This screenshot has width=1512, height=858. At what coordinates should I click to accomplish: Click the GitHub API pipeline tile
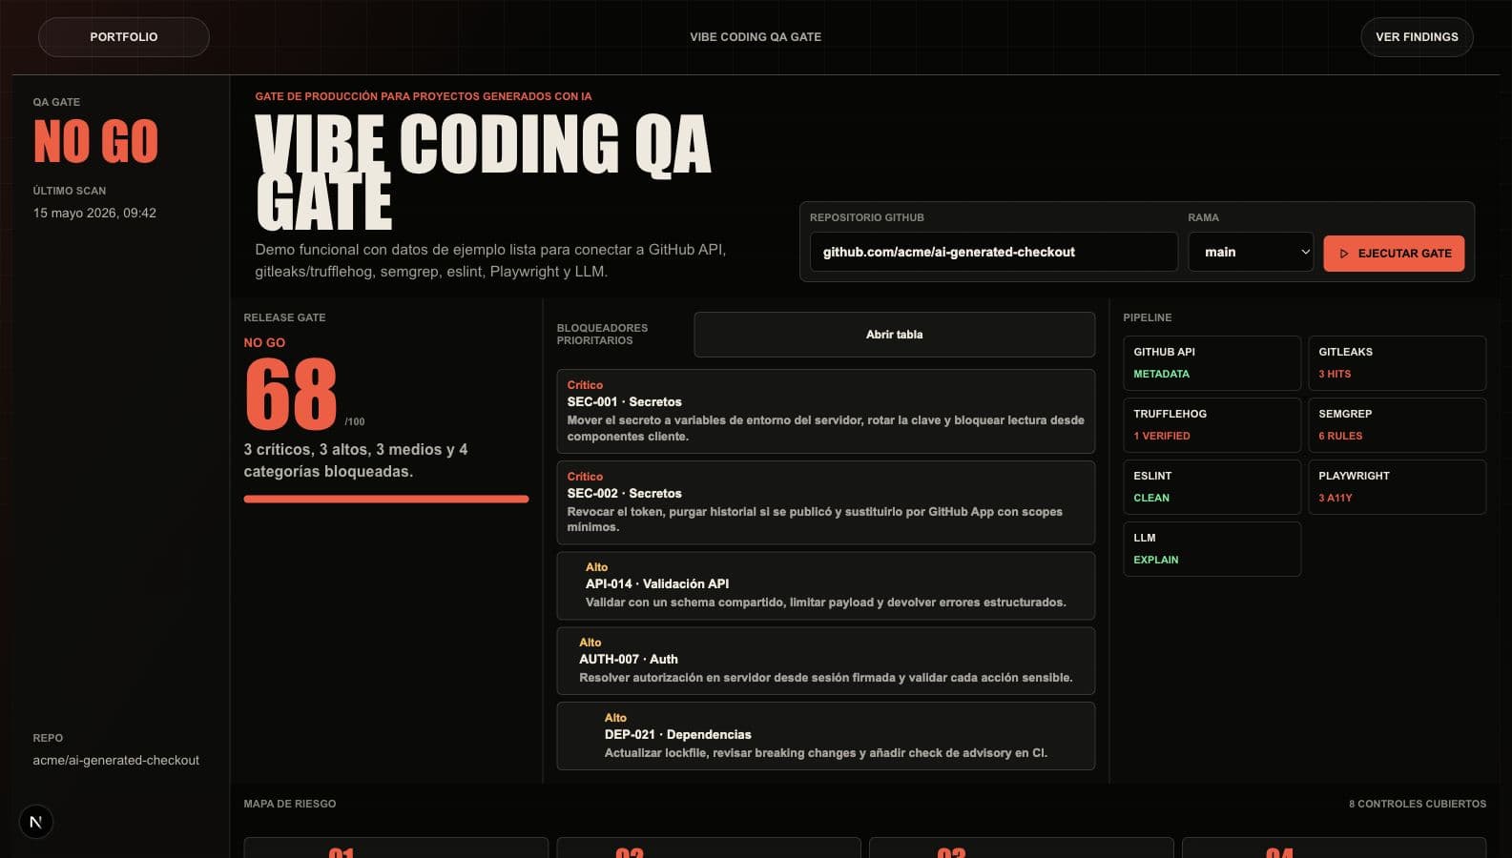tap(1212, 363)
